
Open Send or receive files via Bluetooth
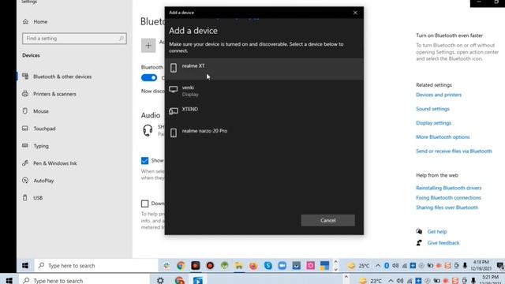pos(454,151)
